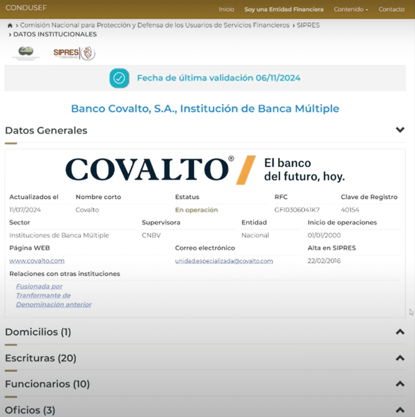Select Soy una Entidad Financiera
Image resolution: width=415 pixels, height=417 pixels.
click(x=284, y=9)
